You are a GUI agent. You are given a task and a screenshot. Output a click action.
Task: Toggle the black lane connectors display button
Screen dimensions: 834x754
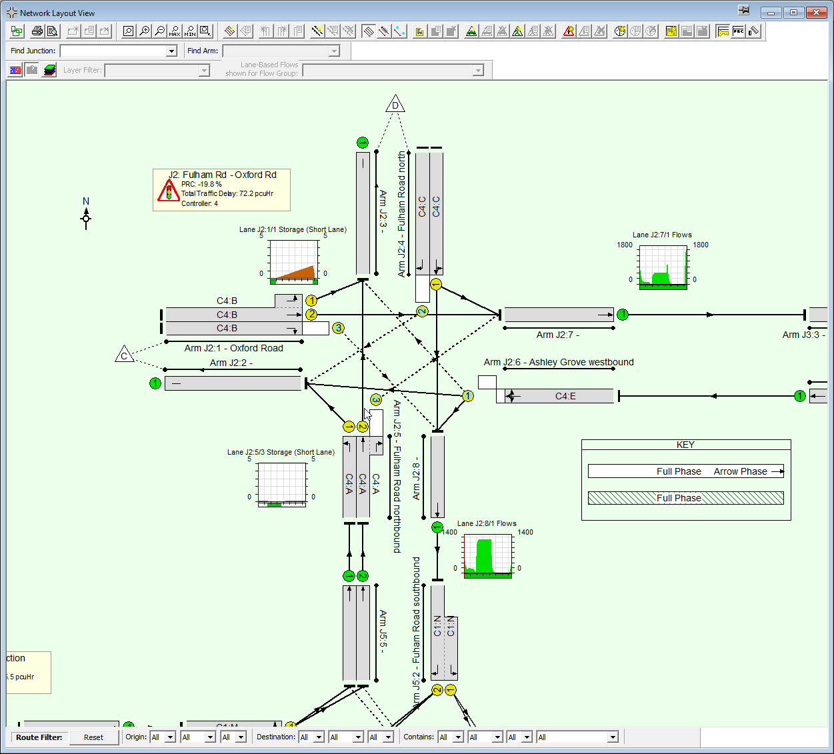tap(369, 31)
